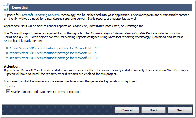The image size is (196, 118).
Task: Go to the previous step with Back
Action: [154, 110]
